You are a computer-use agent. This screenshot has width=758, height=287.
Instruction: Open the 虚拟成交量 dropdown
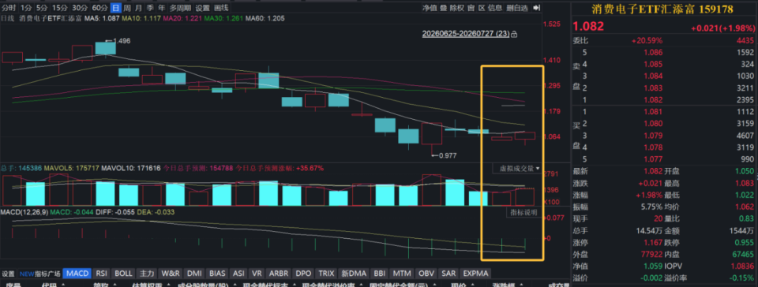pos(516,169)
